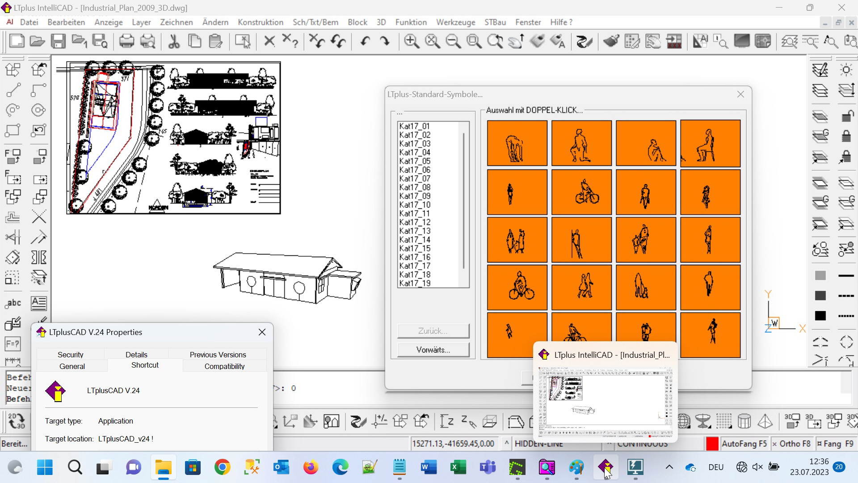The height and width of the screenshot is (483, 858).
Task: Click the Paste clipboard icon
Action: (x=216, y=41)
